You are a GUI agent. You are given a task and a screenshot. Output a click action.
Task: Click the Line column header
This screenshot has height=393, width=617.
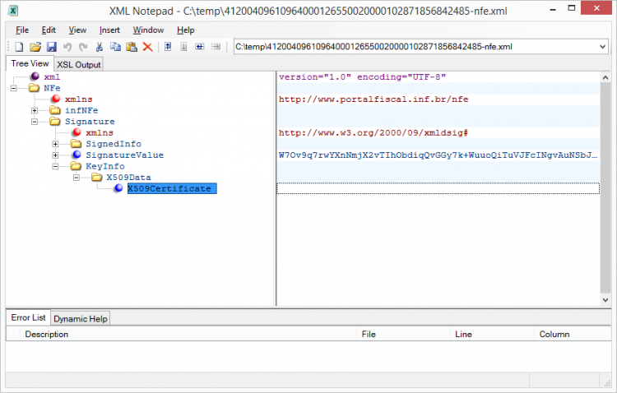tap(493, 334)
